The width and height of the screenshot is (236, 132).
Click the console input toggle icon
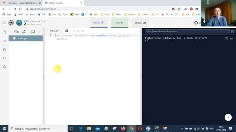click(x=226, y=38)
